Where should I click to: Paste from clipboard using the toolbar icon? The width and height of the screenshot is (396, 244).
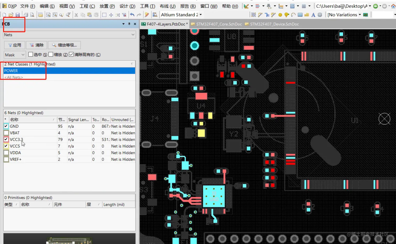pos(89,15)
